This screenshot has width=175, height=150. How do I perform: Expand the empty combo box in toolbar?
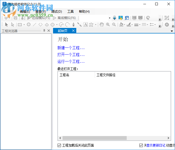coord(110,18)
